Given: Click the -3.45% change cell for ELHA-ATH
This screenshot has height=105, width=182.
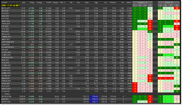Looking at the screenshot, I should 32,91.
